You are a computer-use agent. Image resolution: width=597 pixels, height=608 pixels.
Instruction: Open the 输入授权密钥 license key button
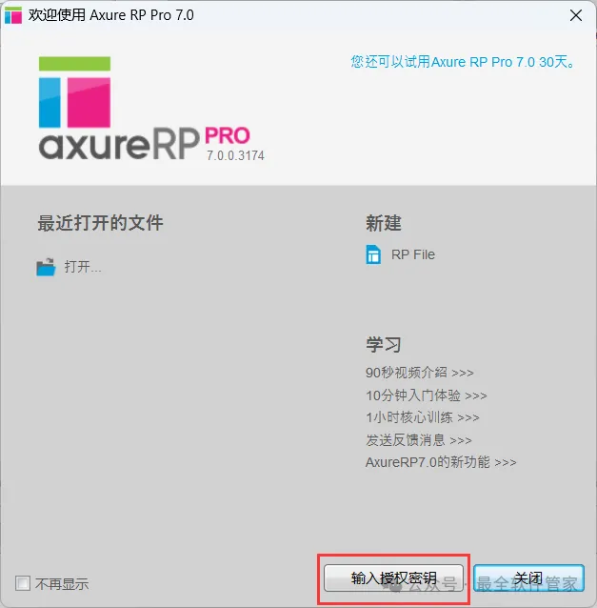[x=393, y=578]
